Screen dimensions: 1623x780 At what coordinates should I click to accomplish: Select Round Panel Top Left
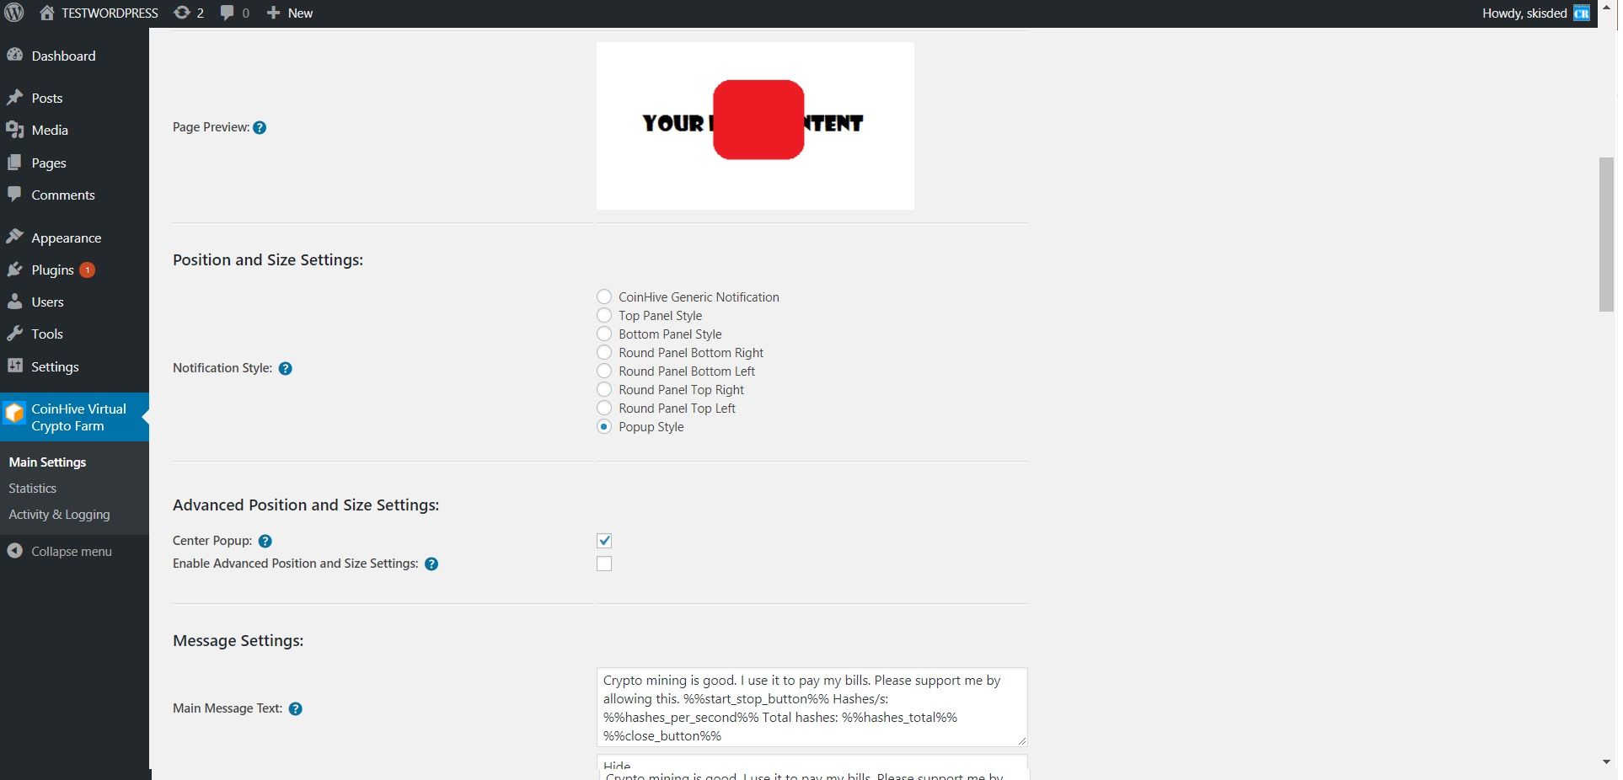tap(604, 408)
